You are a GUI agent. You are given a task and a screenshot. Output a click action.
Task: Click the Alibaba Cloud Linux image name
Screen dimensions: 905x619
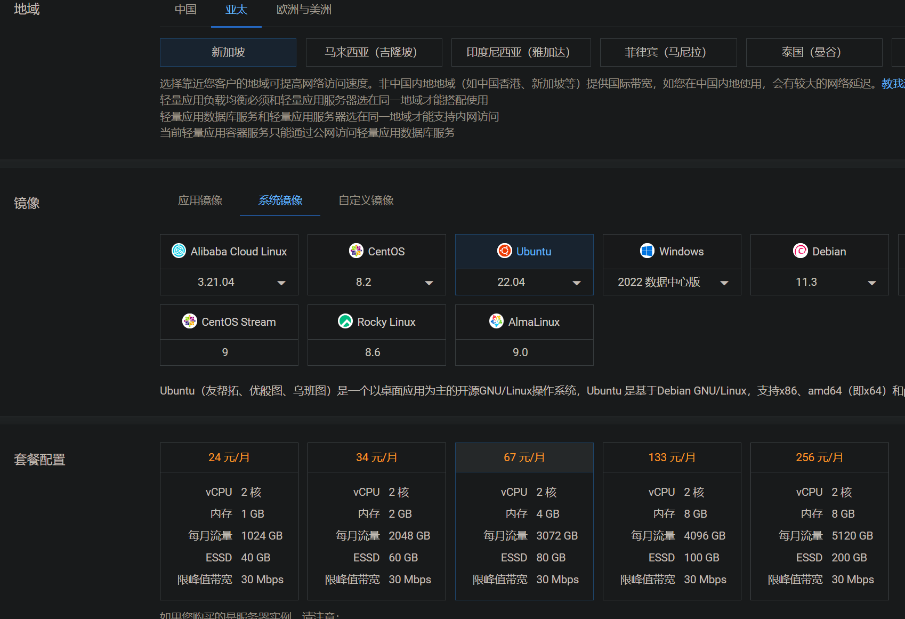[239, 252]
